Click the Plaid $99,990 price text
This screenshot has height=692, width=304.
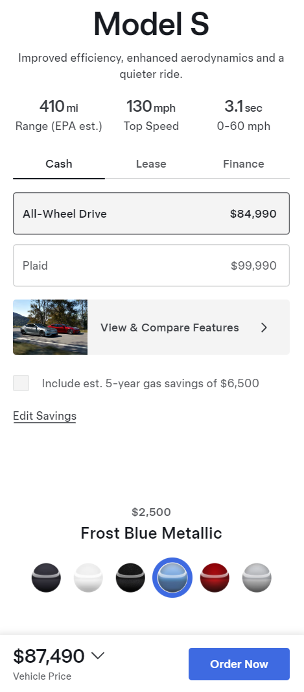pyautogui.click(x=254, y=266)
